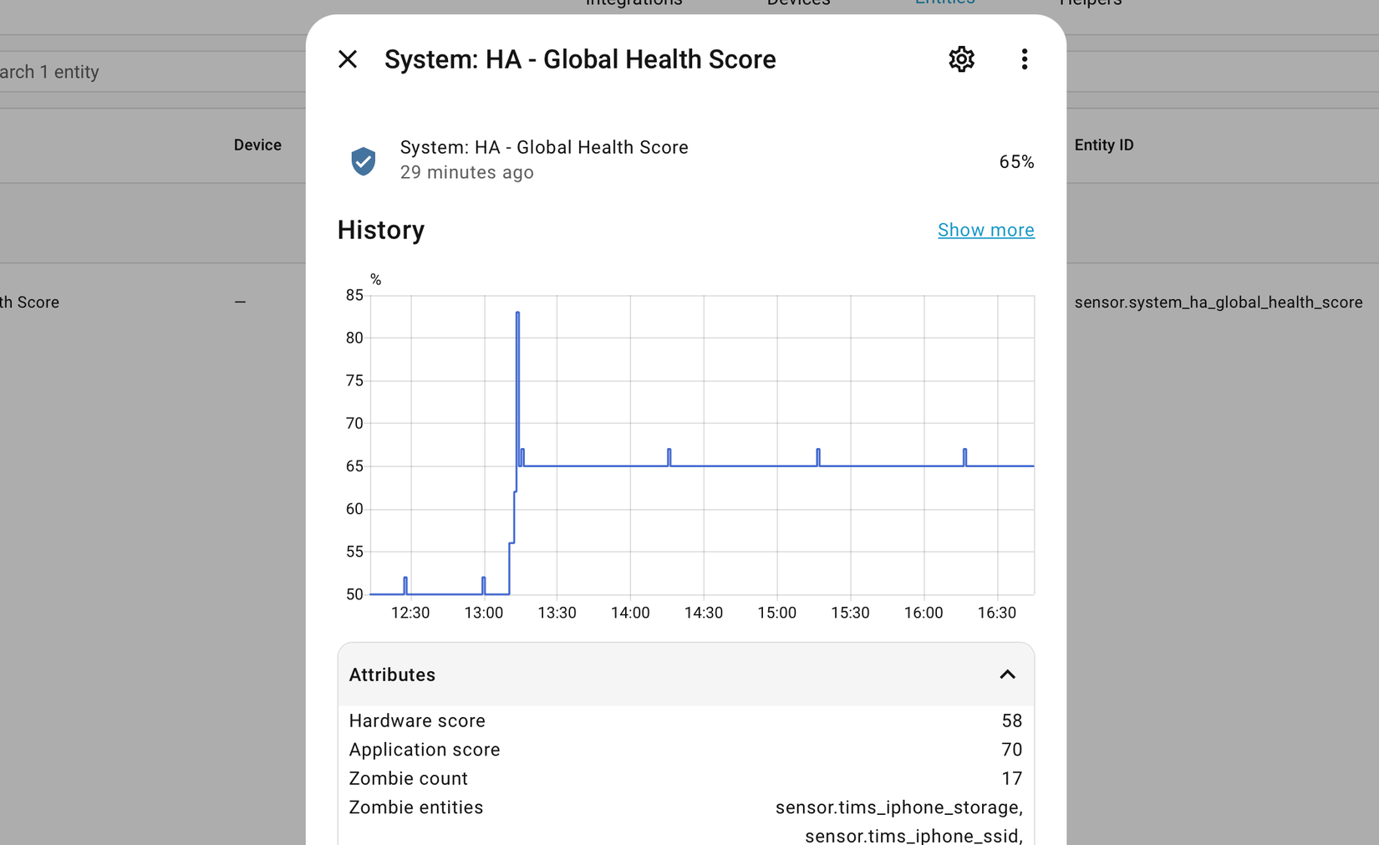Focus the entity search field
Viewport: 1379px width, 845px height.
pos(125,72)
